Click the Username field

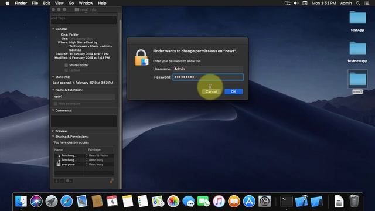[x=208, y=69]
